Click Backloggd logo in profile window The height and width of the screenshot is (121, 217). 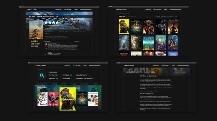(41, 66)
